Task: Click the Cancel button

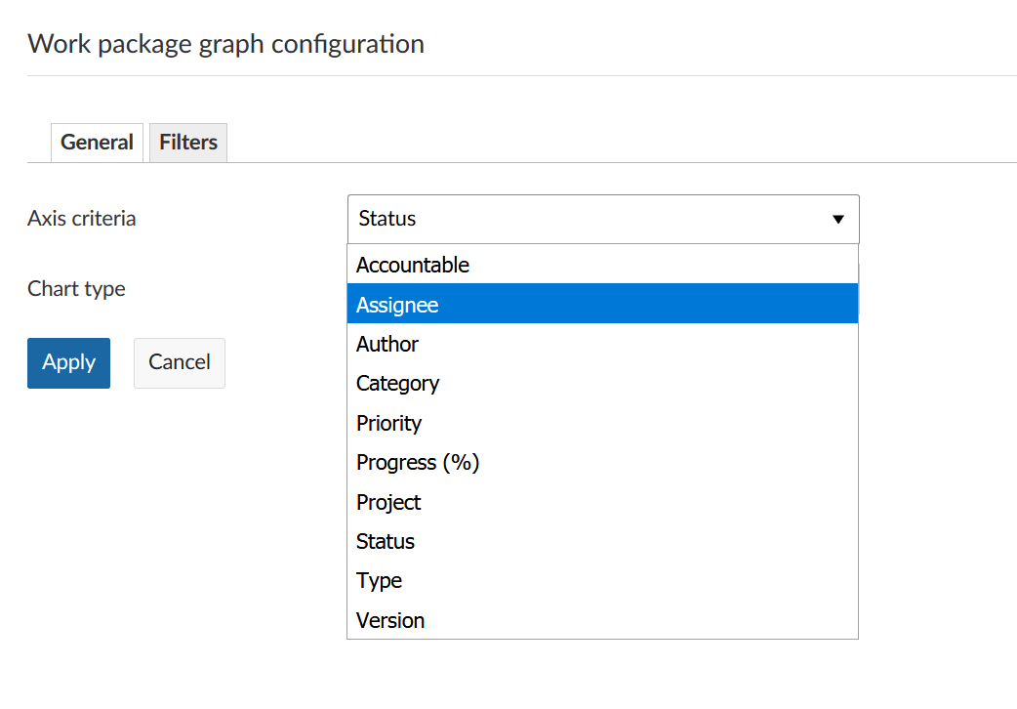Action: (x=179, y=362)
